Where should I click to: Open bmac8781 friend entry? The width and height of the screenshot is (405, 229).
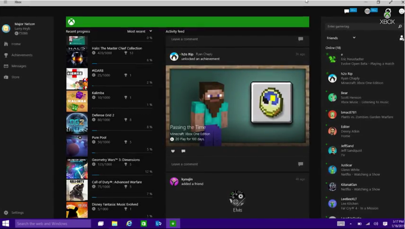(x=361, y=114)
